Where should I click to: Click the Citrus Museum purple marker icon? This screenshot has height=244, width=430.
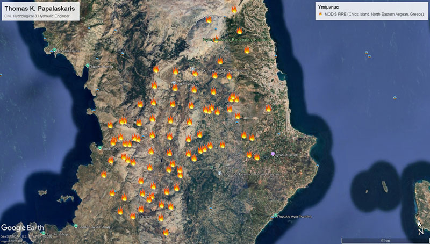point(273,154)
